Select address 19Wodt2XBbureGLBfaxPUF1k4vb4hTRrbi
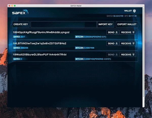The image size is (152, 118). (x=40, y=55)
